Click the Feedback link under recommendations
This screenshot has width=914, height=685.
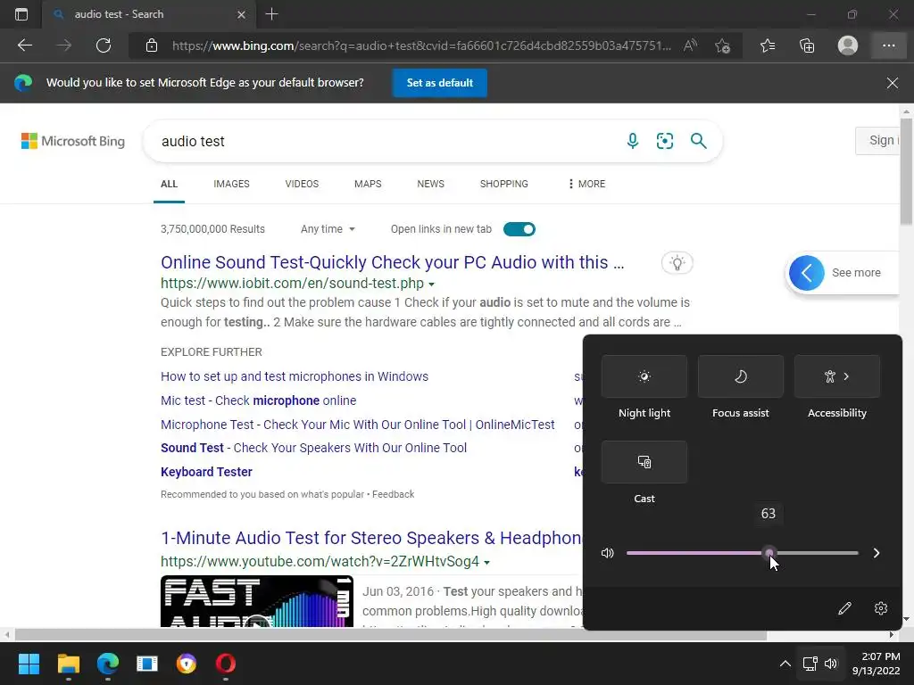coord(393,494)
